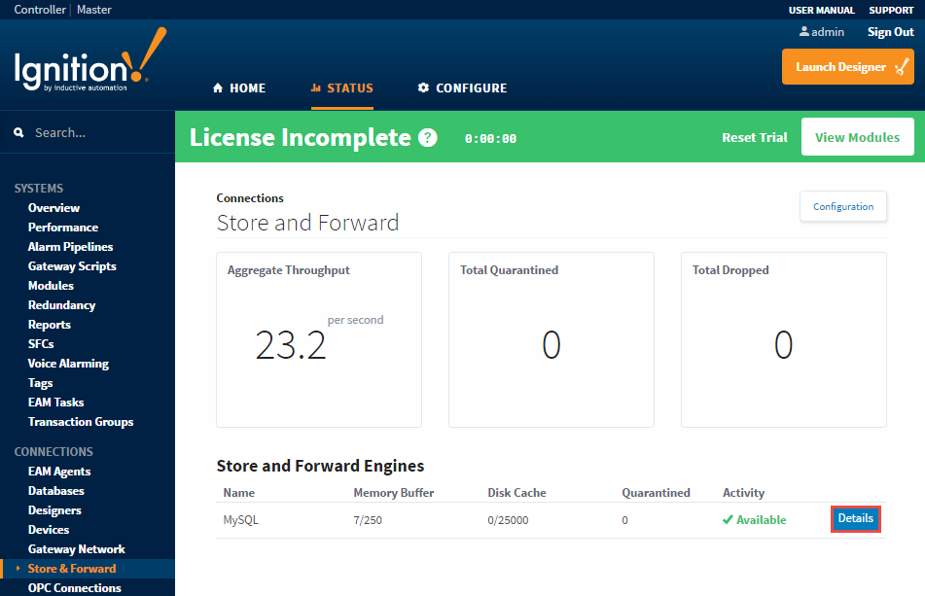Click the search magnifying glass icon
Viewport: 925px width, 596px height.
[18, 131]
